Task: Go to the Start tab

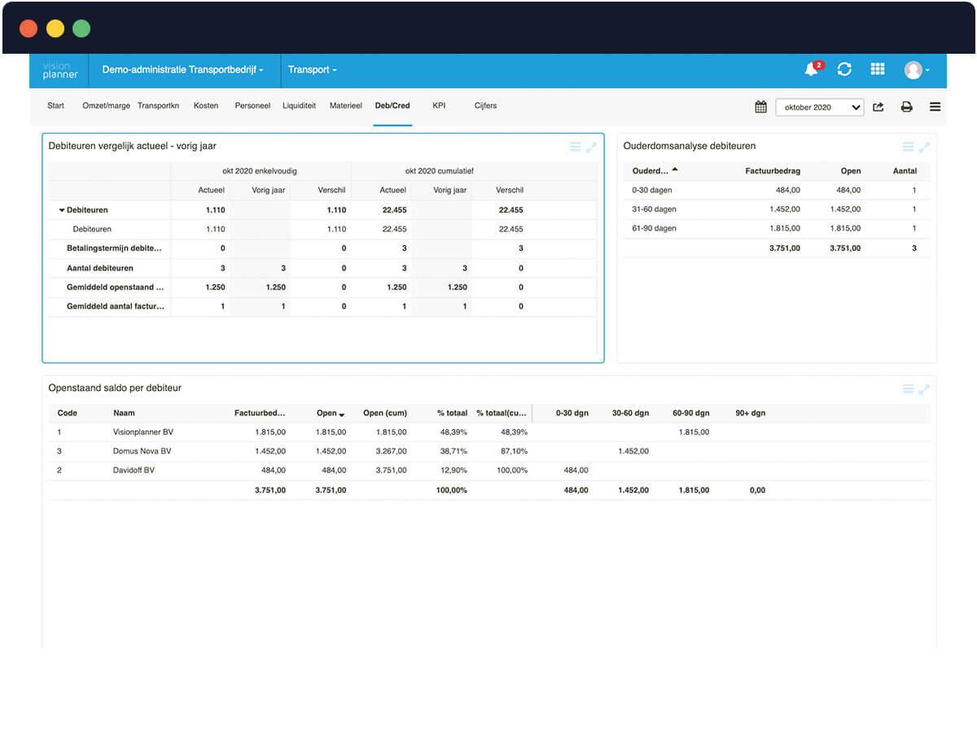Action: click(55, 106)
